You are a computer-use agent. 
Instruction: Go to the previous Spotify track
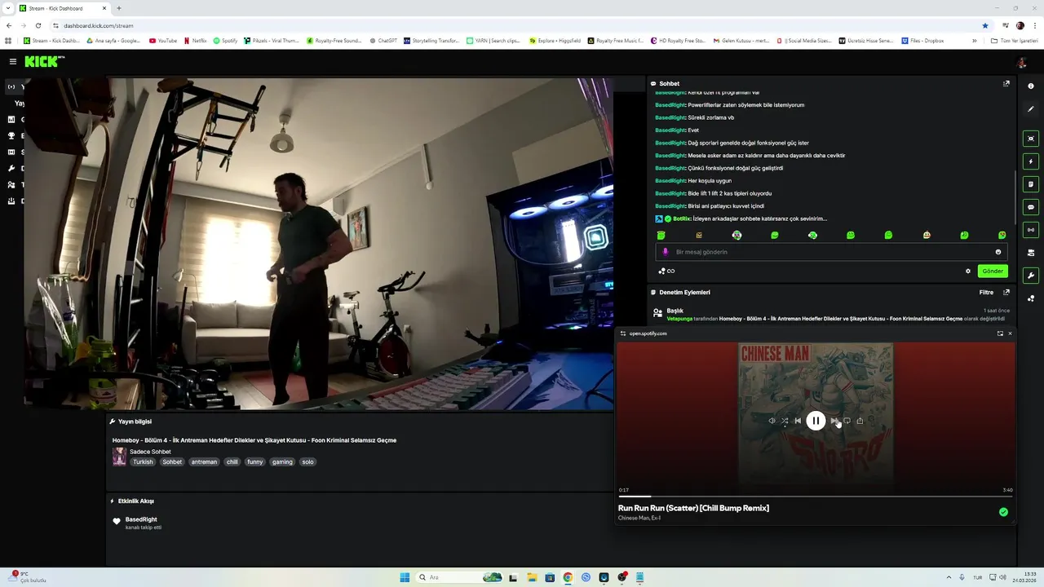coord(798,421)
